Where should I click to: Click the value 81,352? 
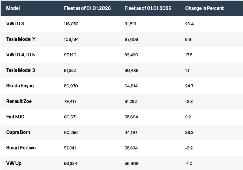(x=70, y=70)
